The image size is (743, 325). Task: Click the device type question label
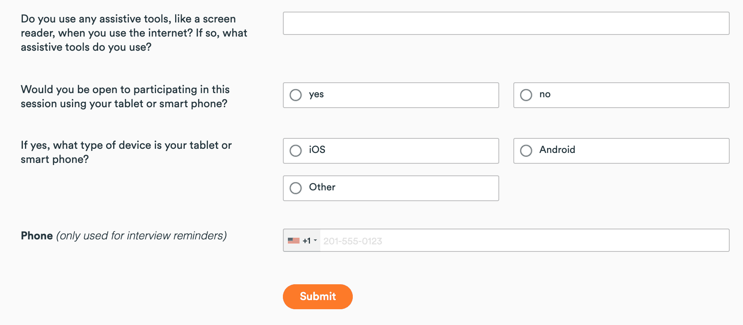tap(126, 152)
